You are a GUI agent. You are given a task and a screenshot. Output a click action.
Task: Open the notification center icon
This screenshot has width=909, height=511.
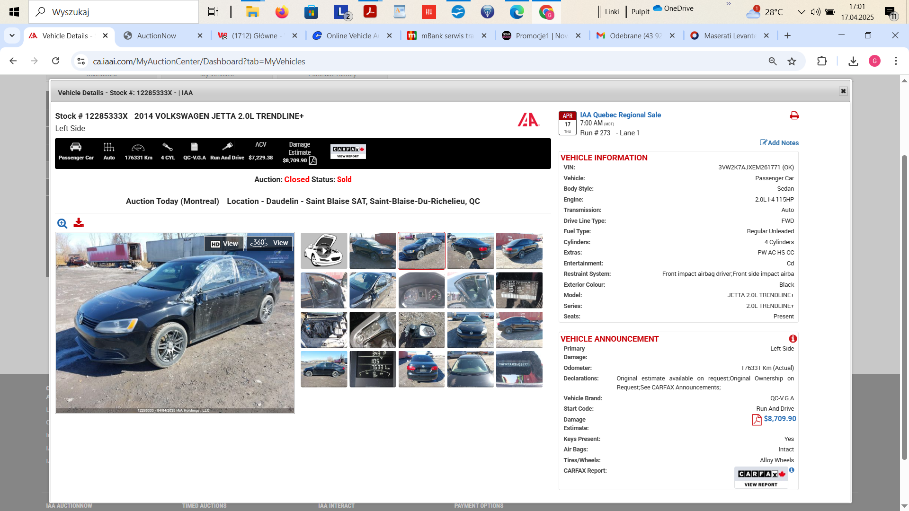coord(891,12)
